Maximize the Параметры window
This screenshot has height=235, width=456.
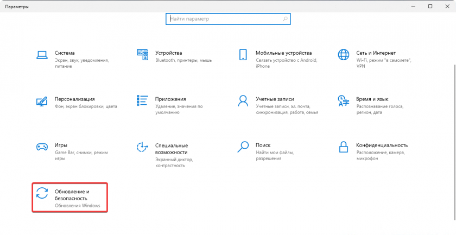click(x=430, y=6)
